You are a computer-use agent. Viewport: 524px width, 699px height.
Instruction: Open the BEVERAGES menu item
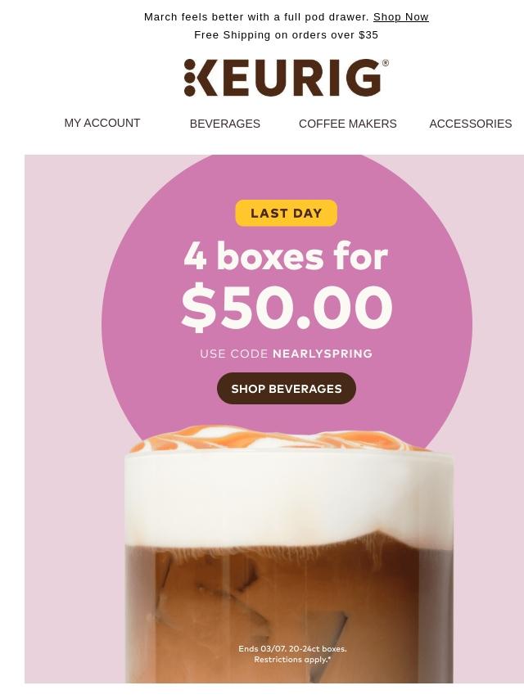[225, 124]
